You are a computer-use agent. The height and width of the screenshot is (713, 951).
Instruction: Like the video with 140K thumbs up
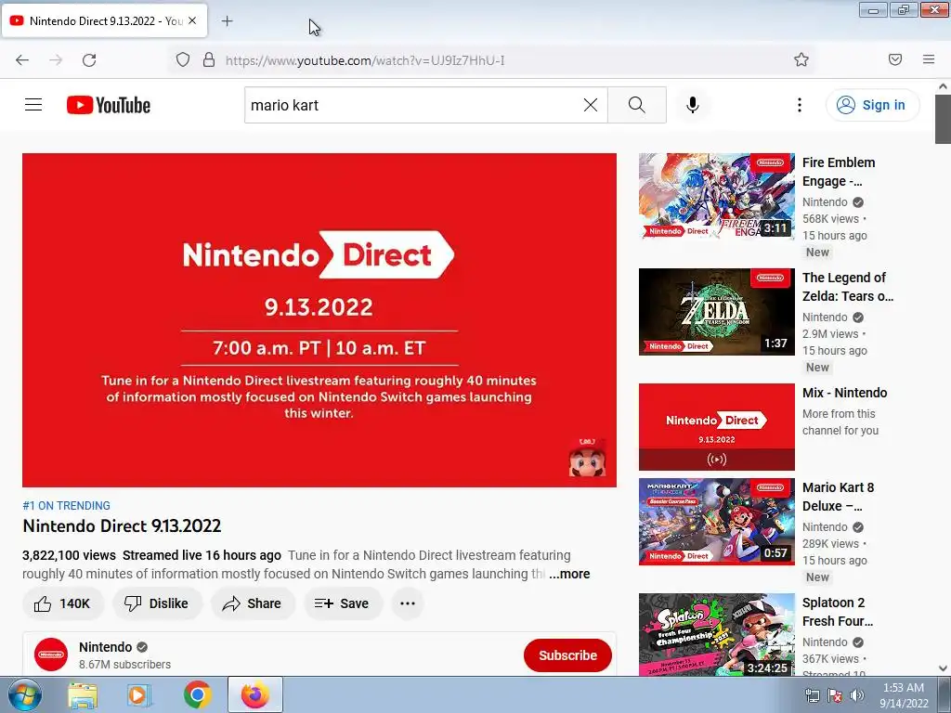pyautogui.click(x=62, y=603)
